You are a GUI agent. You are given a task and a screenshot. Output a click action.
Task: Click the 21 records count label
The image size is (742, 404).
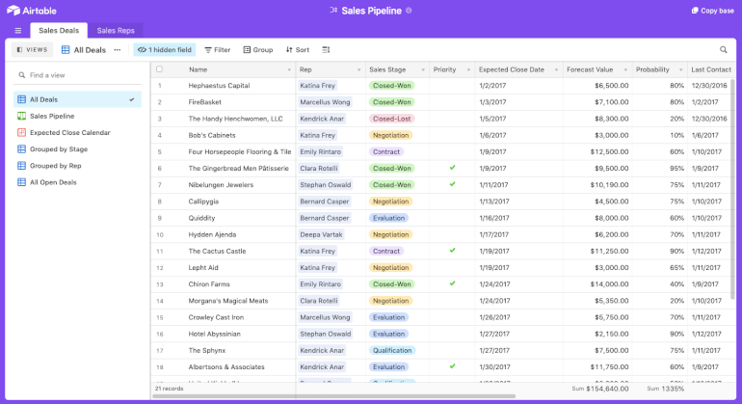pos(169,389)
